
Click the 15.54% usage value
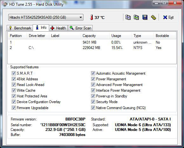(x=117, y=48)
